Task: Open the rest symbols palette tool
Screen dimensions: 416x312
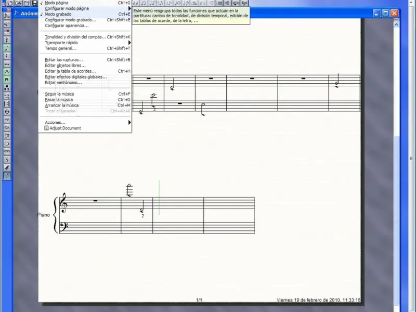Action: pos(7,40)
